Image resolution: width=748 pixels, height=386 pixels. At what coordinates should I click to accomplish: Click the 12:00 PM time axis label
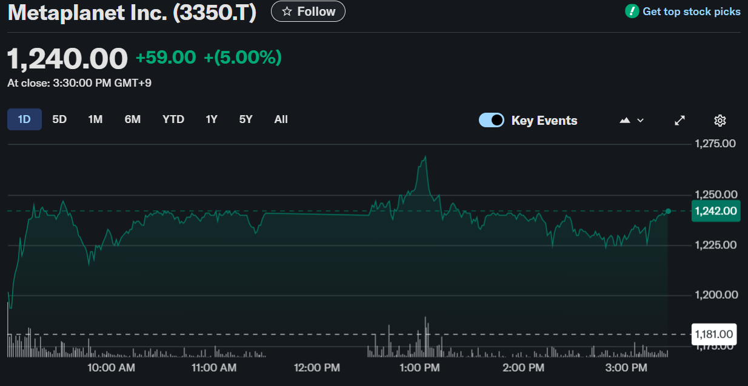click(x=316, y=368)
